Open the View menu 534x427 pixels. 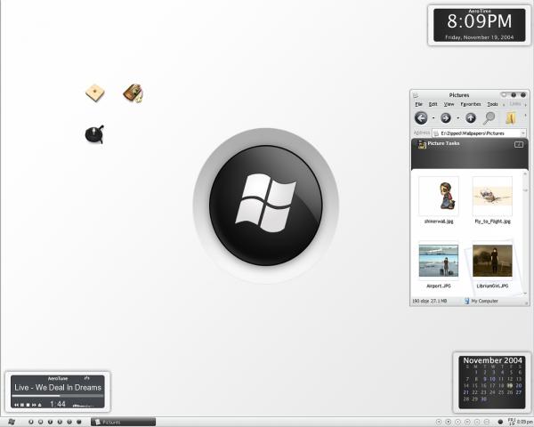pos(449,104)
